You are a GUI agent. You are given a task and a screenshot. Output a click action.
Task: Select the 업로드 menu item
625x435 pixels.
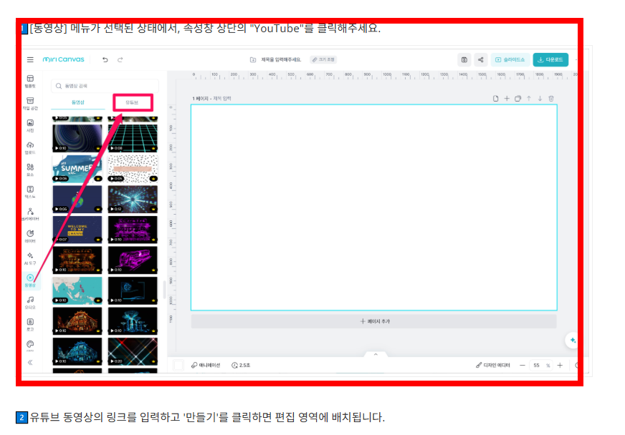pyautogui.click(x=29, y=147)
